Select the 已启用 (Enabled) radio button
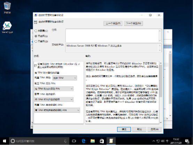Viewport: 193px width, 145px height. pos(36,36)
